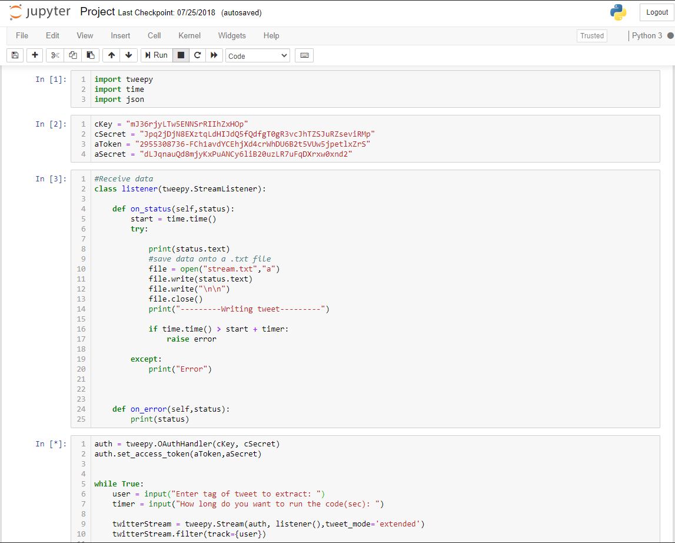Click the 'twitterStream.filter' line

pyautogui.click(x=189, y=534)
